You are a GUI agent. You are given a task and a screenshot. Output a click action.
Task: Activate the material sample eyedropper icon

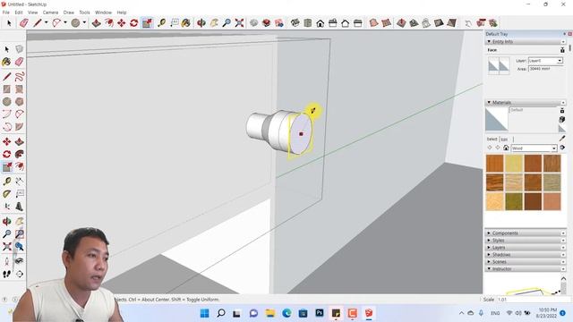coord(562,138)
